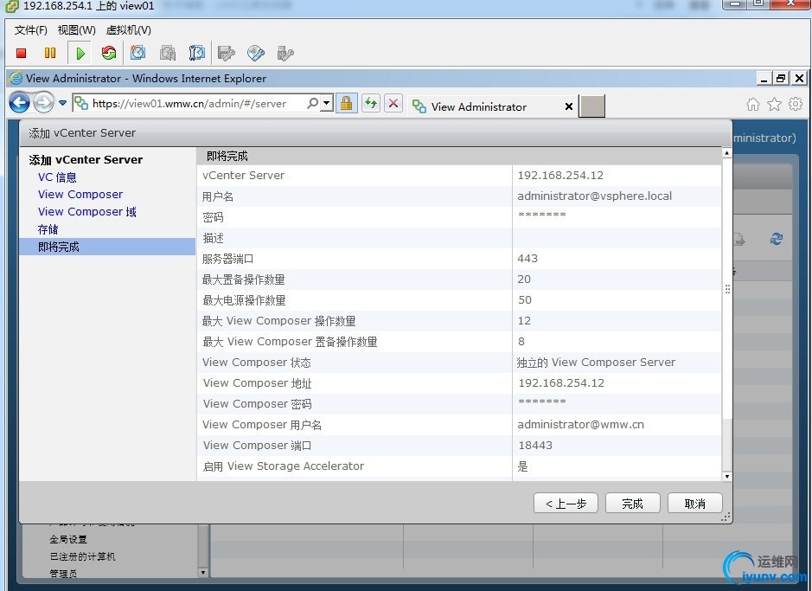
Task: Open a new blank browser tab
Action: (591, 106)
